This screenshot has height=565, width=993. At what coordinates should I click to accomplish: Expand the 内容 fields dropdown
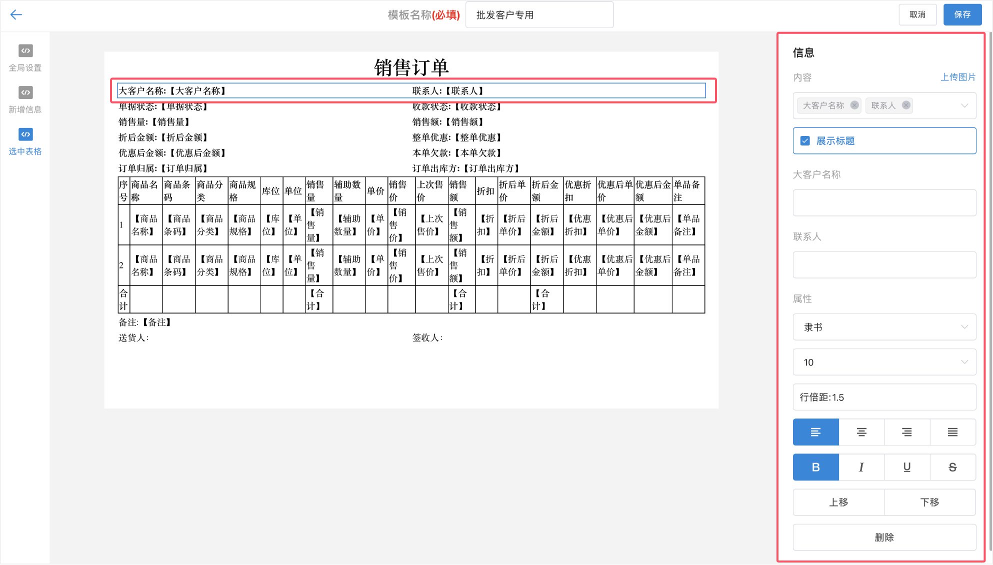pos(964,105)
